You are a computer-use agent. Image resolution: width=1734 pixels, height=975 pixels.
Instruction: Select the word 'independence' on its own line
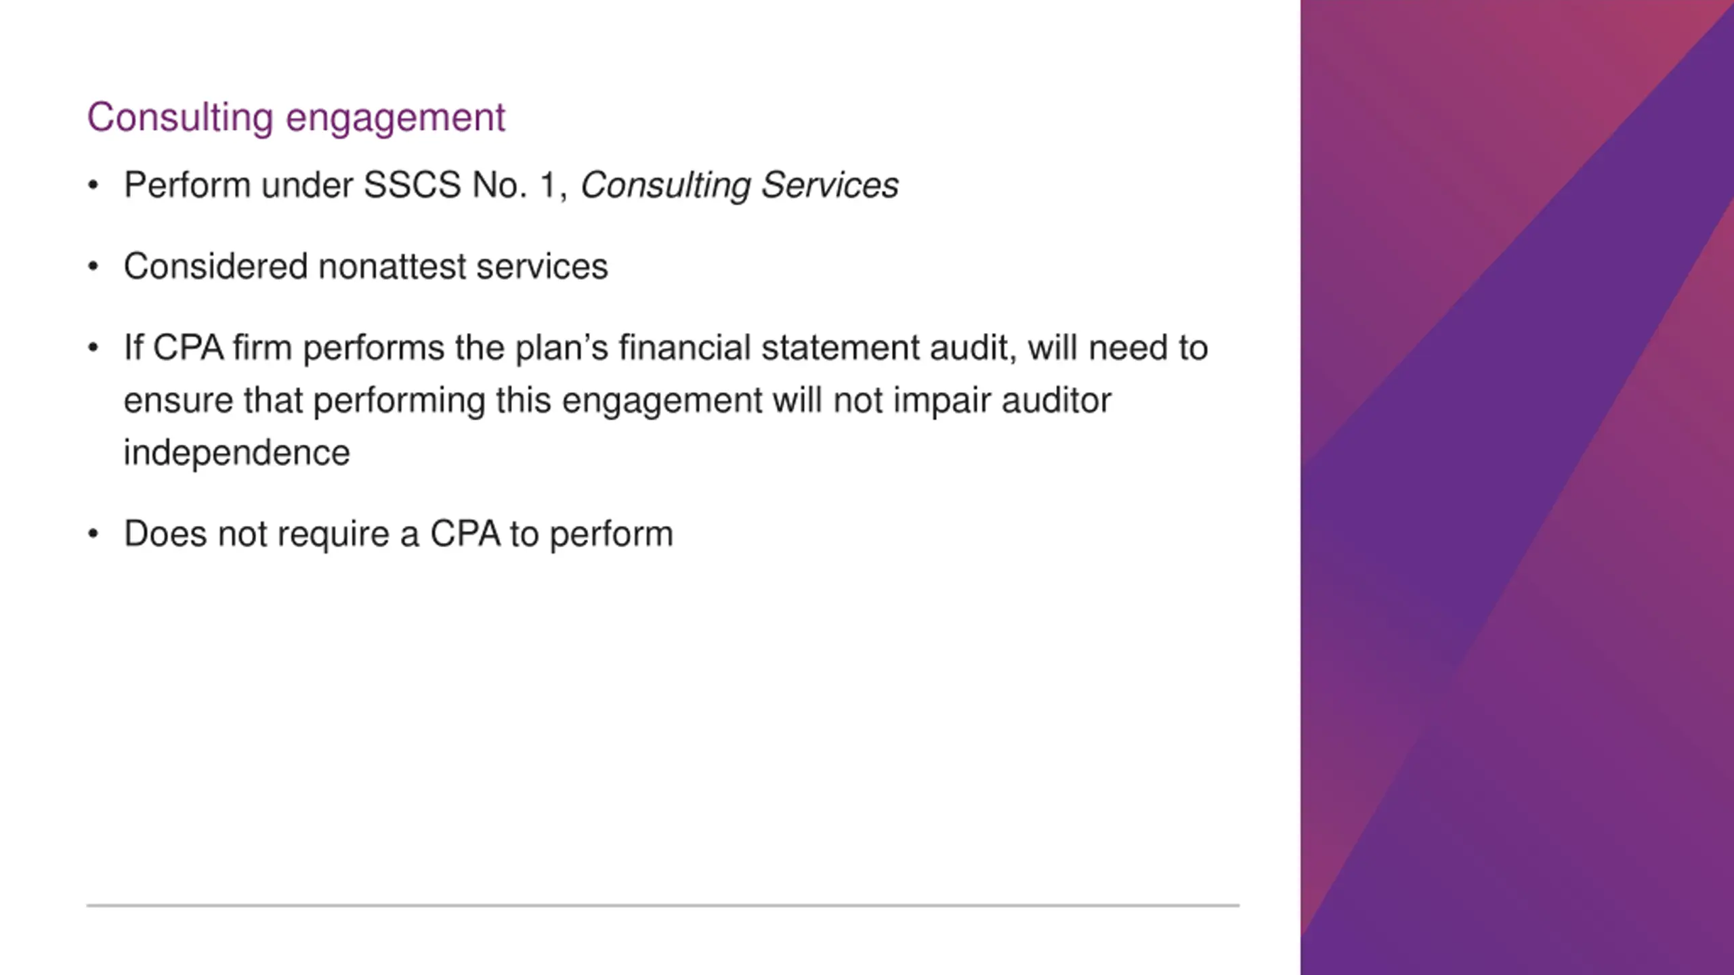(x=237, y=452)
